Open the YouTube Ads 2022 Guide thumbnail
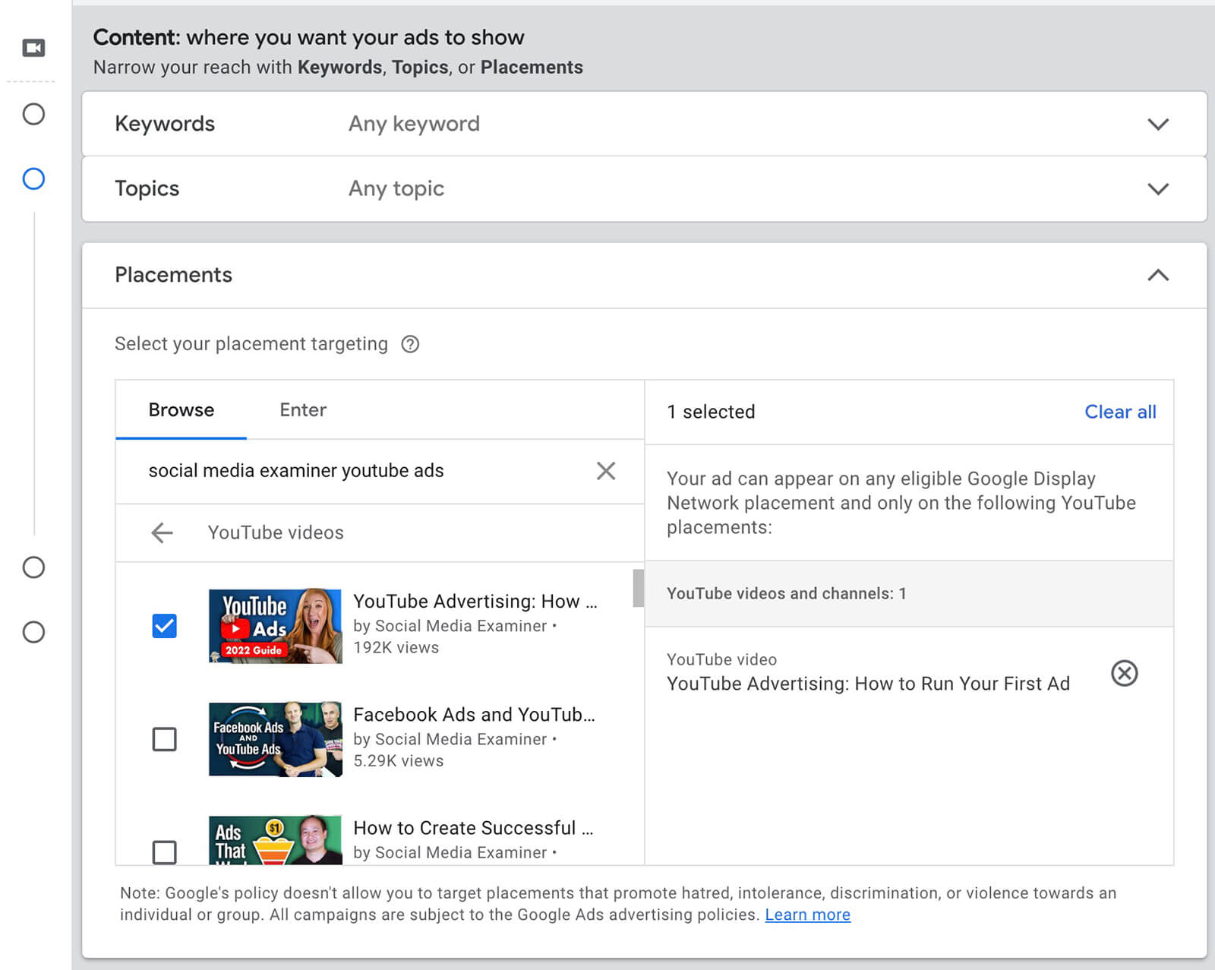The image size is (1215, 970). click(275, 626)
